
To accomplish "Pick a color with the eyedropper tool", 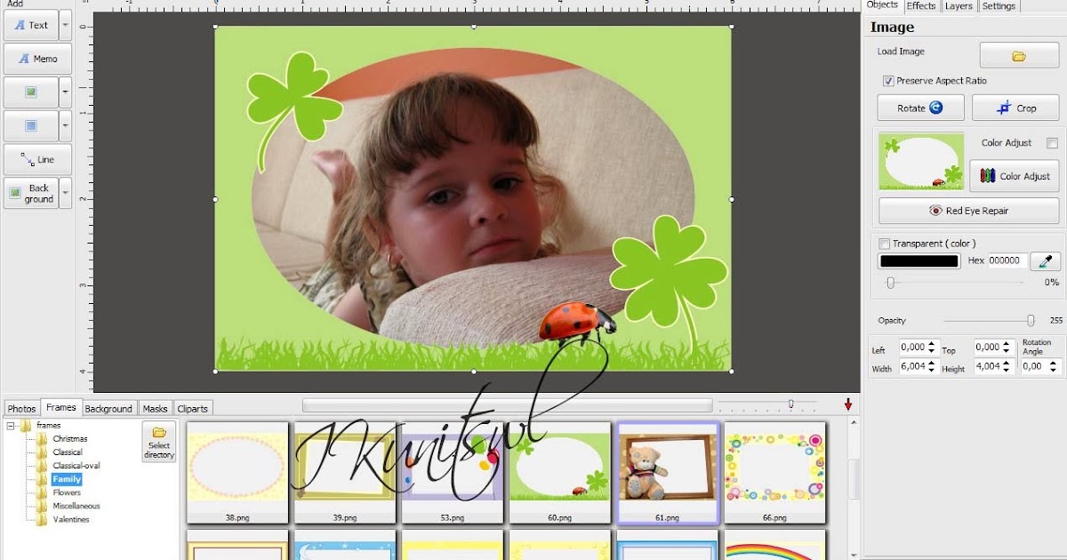I will coord(1045,260).
